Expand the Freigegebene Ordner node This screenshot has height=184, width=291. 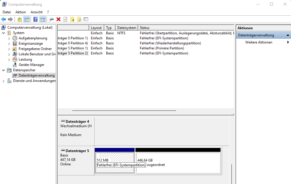(9, 49)
